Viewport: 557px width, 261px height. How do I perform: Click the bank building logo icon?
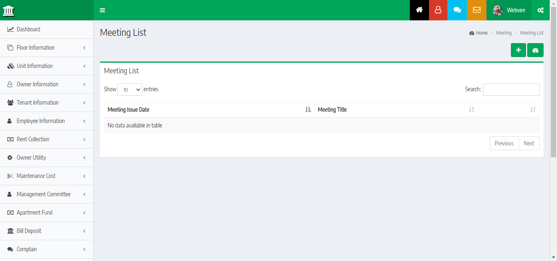(9, 11)
